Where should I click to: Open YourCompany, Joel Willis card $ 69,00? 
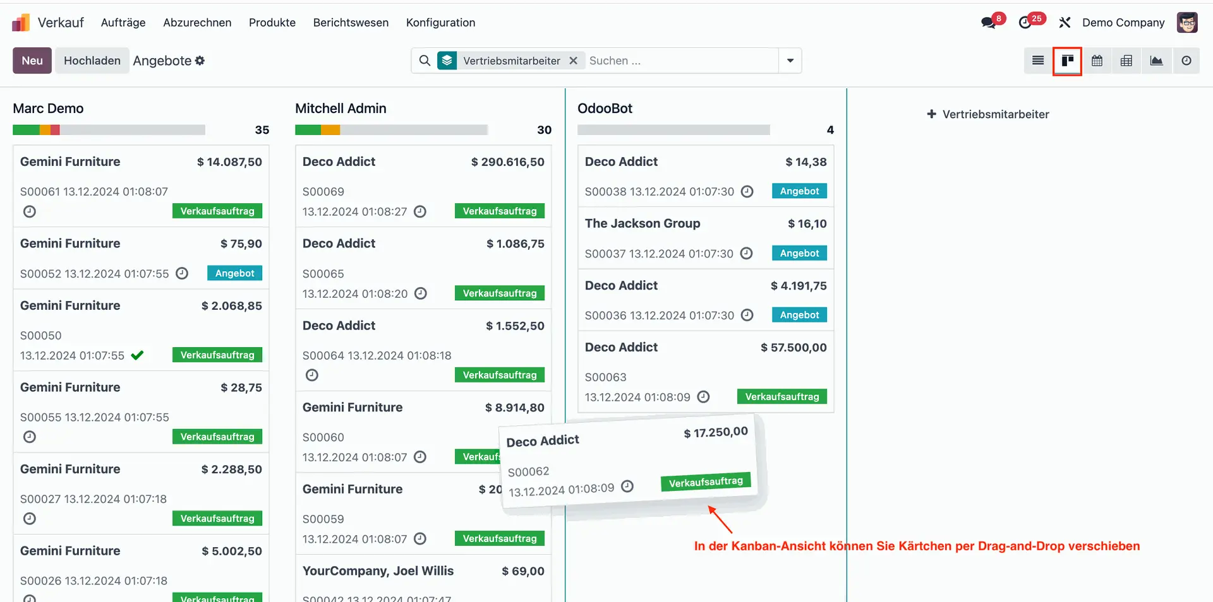coord(423,579)
